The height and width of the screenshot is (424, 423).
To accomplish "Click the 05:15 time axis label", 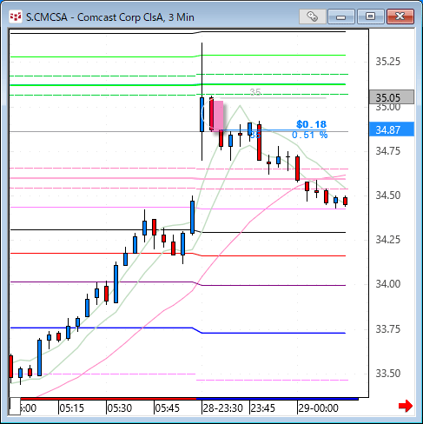I will click(71, 408).
